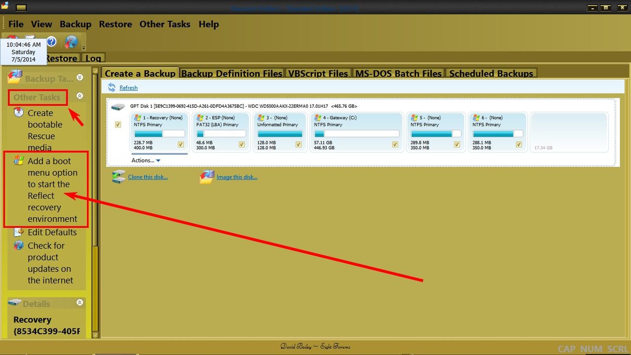Screen dimensions: 631x355
Task: Click the GPT Disk 1 header description text
Action: pyautogui.click(x=243, y=106)
